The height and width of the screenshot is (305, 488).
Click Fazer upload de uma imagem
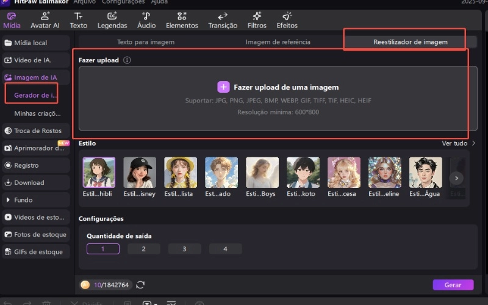[x=278, y=87]
